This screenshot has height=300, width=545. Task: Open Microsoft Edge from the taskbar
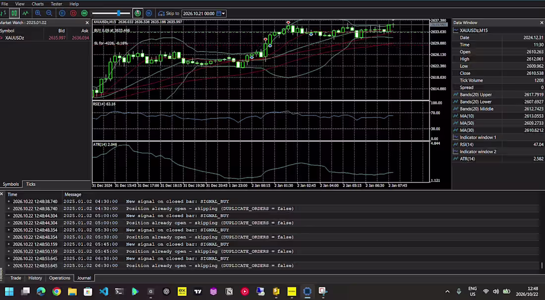41,291
